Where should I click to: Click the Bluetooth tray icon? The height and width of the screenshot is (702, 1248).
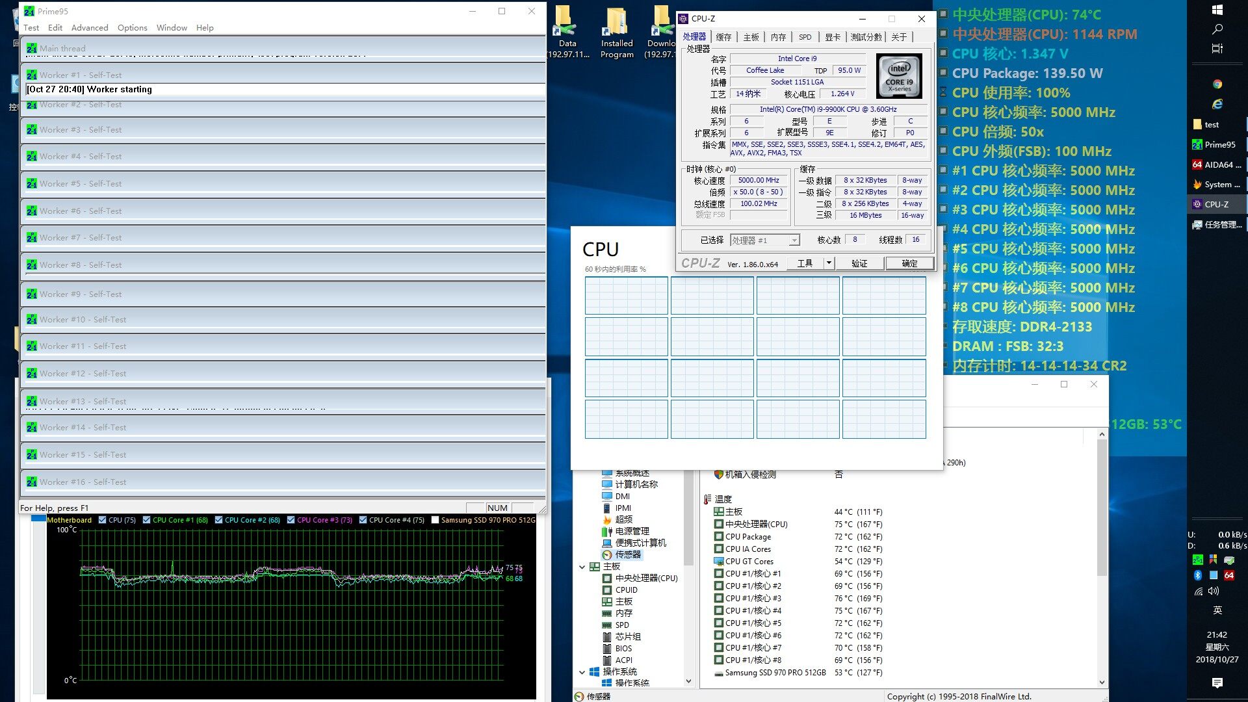[1198, 575]
